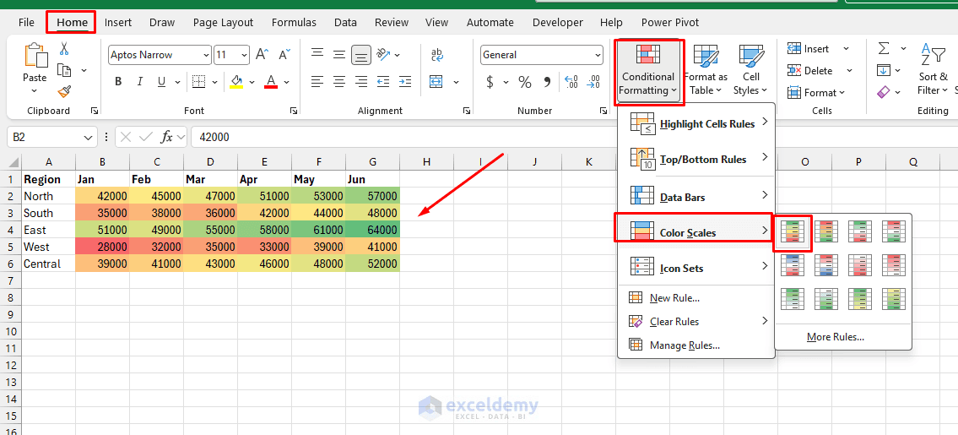Open Font settings dialog launcher
This screenshot has height=435, width=958.
click(x=294, y=111)
